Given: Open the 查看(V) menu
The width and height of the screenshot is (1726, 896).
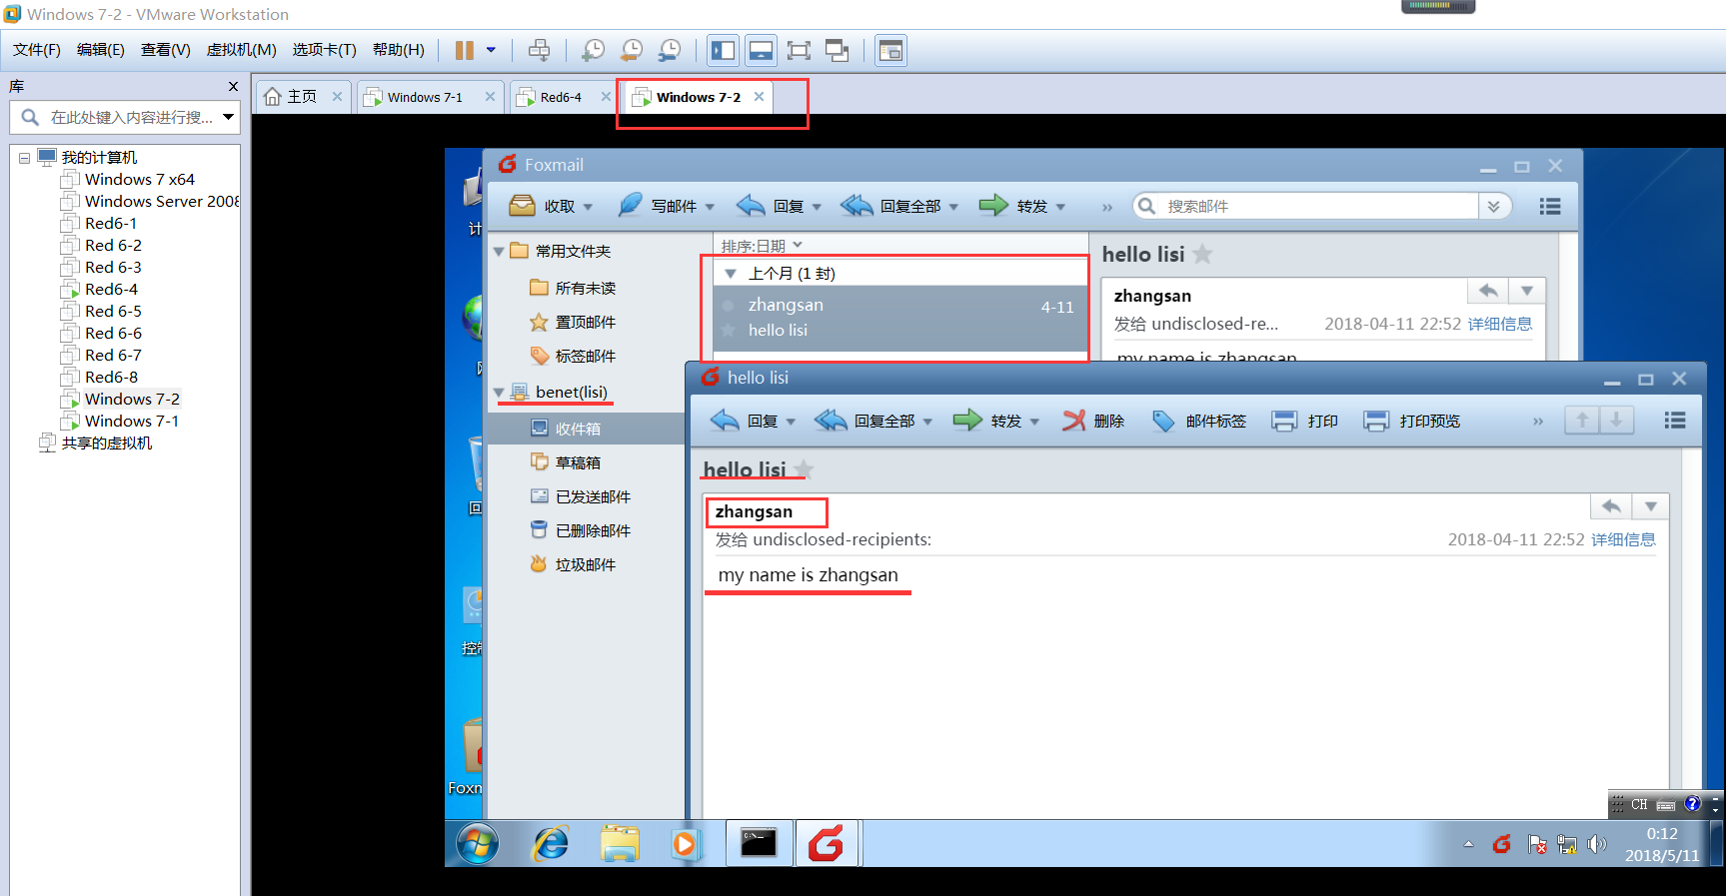Looking at the screenshot, I should coord(166,50).
